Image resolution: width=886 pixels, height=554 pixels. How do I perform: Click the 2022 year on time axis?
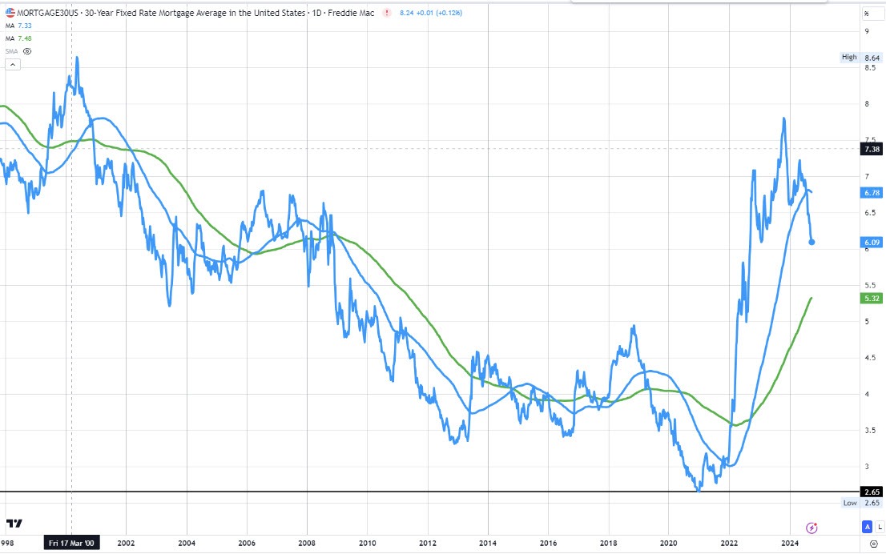point(729,544)
